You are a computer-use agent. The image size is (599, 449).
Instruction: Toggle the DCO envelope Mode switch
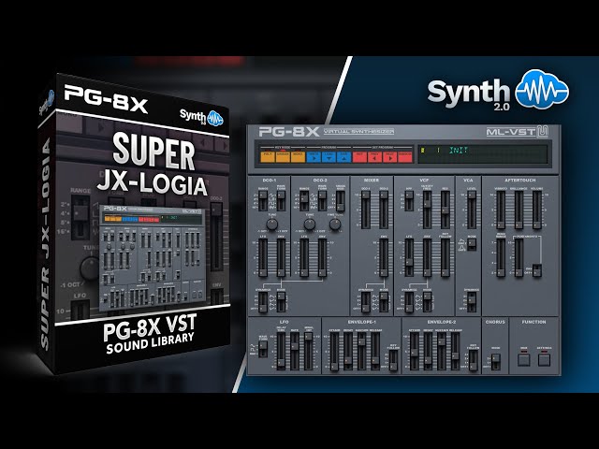tap(281, 301)
